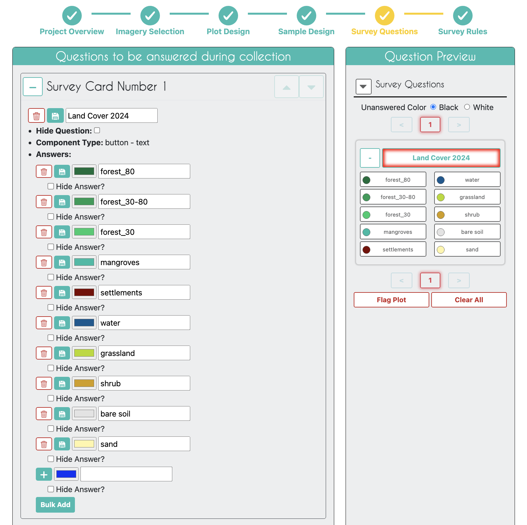Collapse Survey Card Number 1
The height and width of the screenshot is (525, 527).
[x=33, y=87]
